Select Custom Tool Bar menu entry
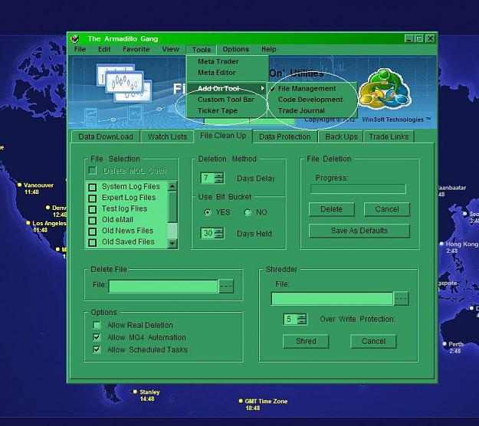This screenshot has width=479, height=426. (x=227, y=100)
